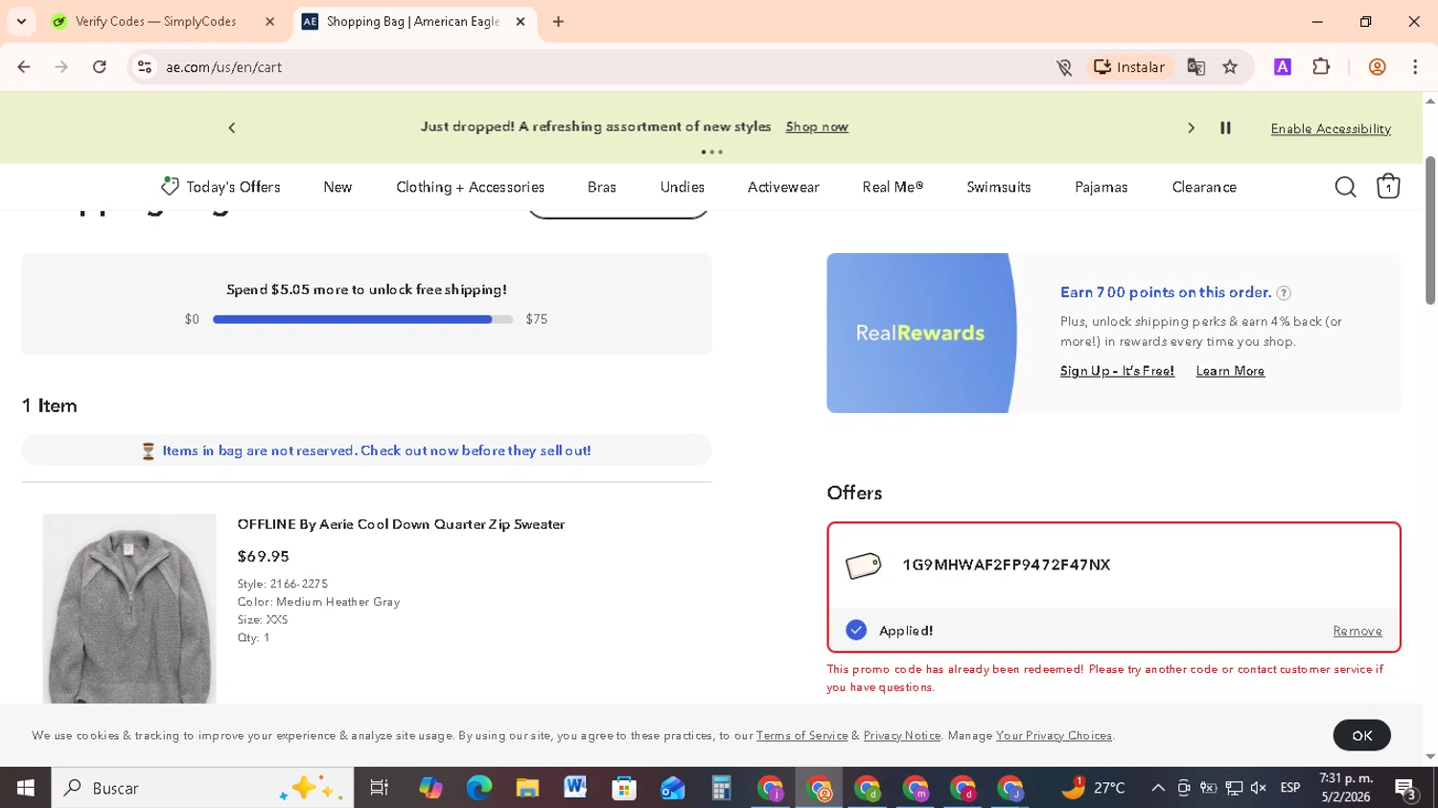Open the Earn 700 points help question icon
Image resolution: width=1438 pixels, height=808 pixels.
click(x=1284, y=293)
